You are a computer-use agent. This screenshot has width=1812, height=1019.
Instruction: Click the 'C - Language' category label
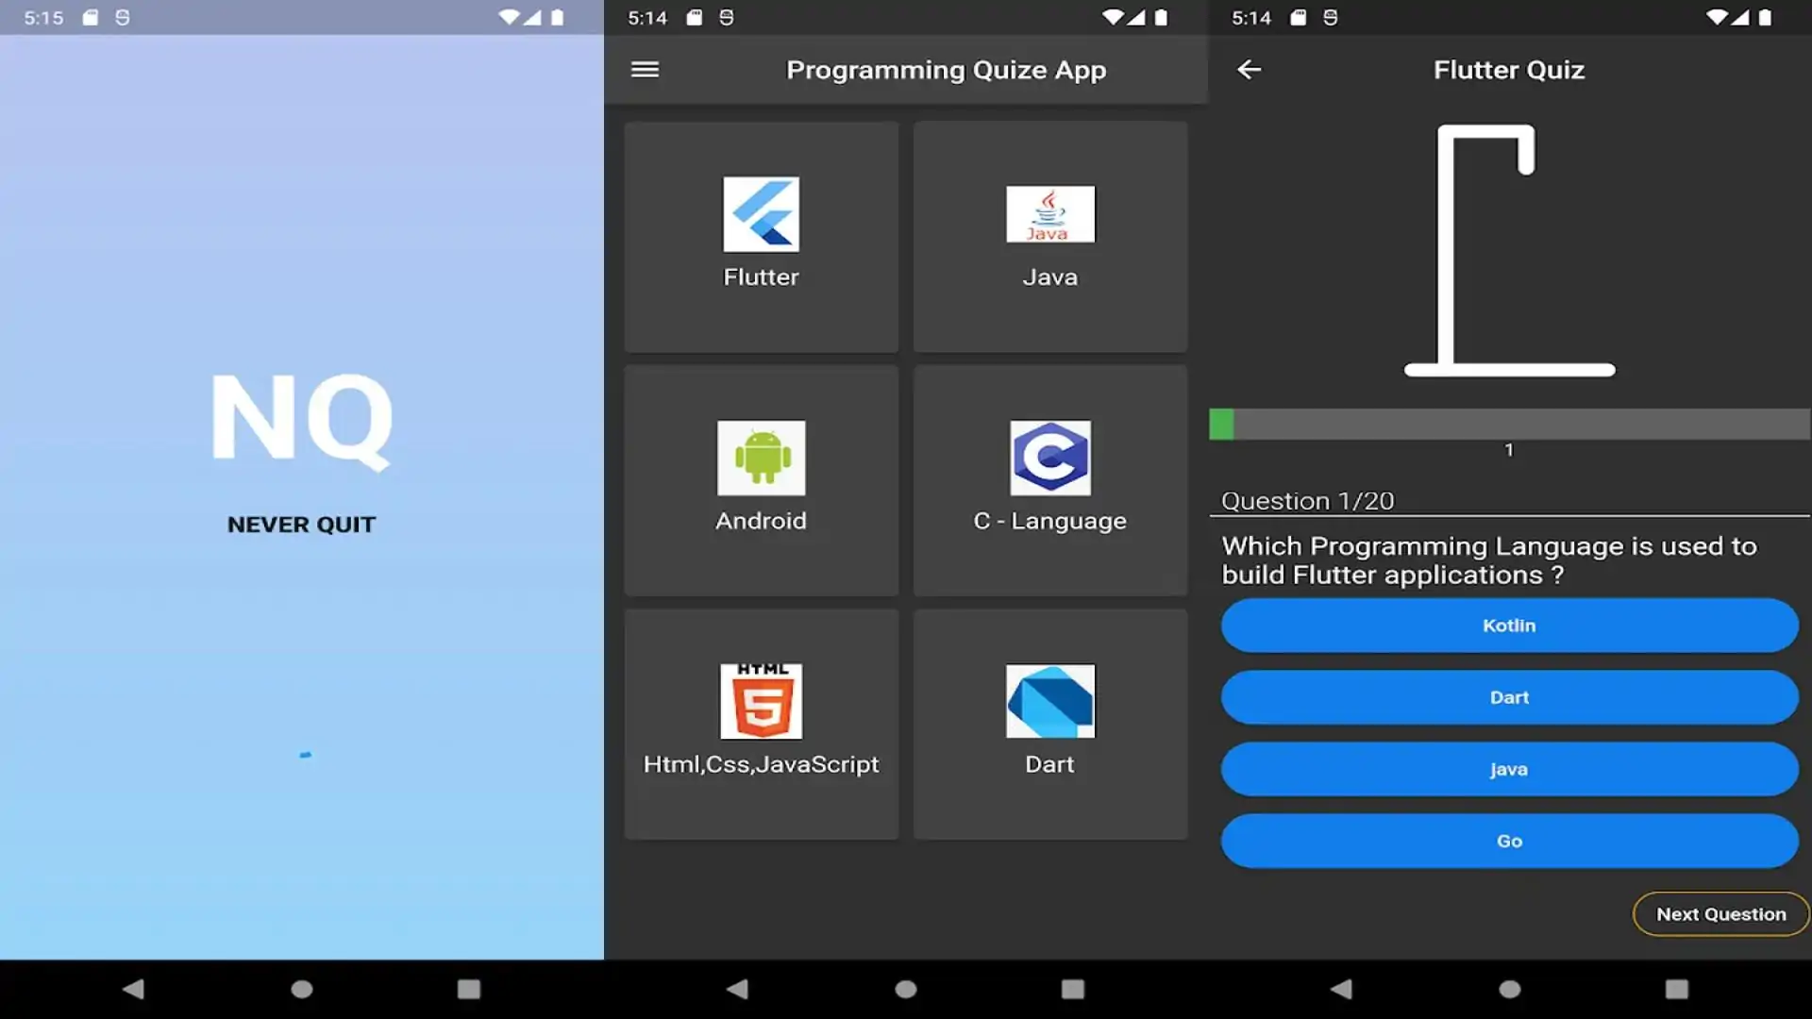[x=1050, y=521]
